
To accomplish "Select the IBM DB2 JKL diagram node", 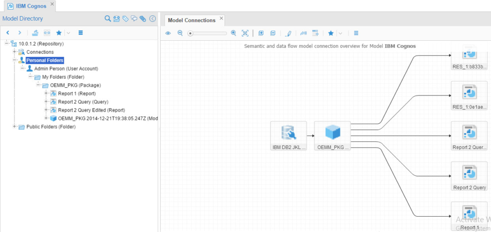I will 288,136.
